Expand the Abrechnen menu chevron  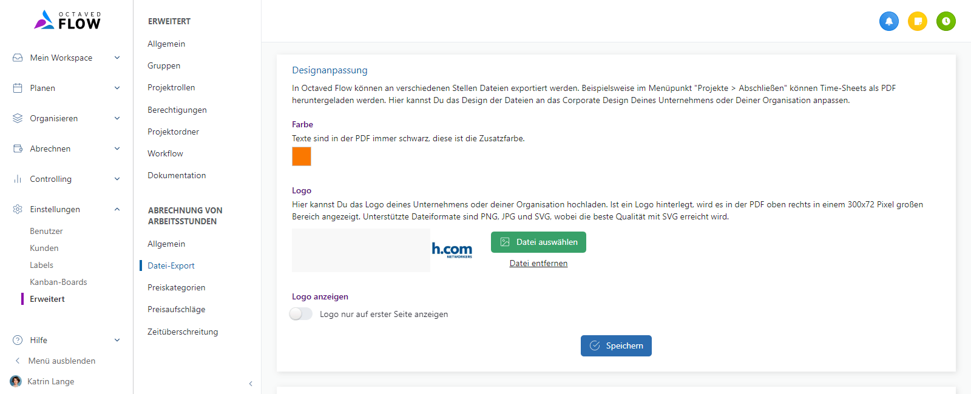(x=117, y=149)
